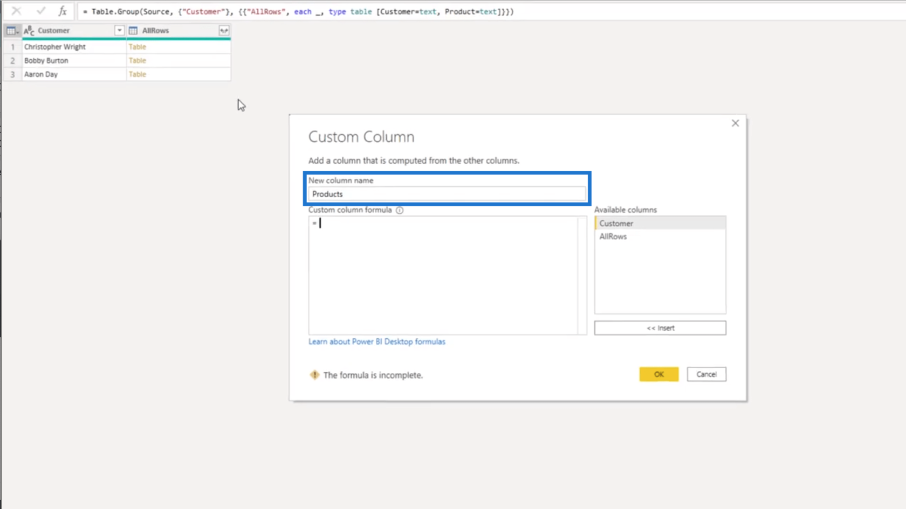Viewport: 906px width, 509px height.
Task: Click the formula warning icon
Action: (x=314, y=375)
